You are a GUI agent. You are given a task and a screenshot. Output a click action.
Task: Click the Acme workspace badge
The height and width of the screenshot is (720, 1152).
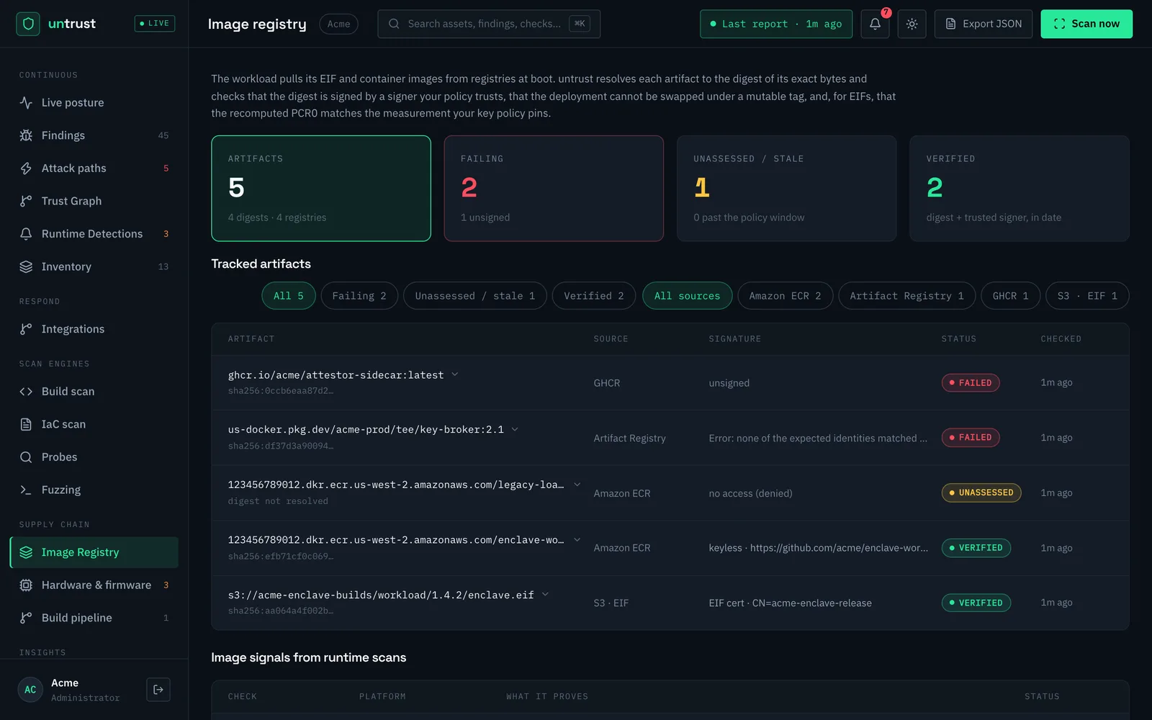pos(338,24)
